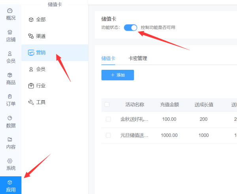The height and width of the screenshot is (194, 237).
Task: Check the select-all checkbox in table header
Action: tap(107, 104)
